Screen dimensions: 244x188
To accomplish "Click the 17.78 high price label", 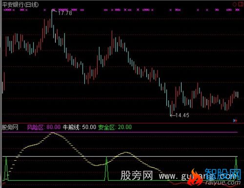I will pos(65,13).
